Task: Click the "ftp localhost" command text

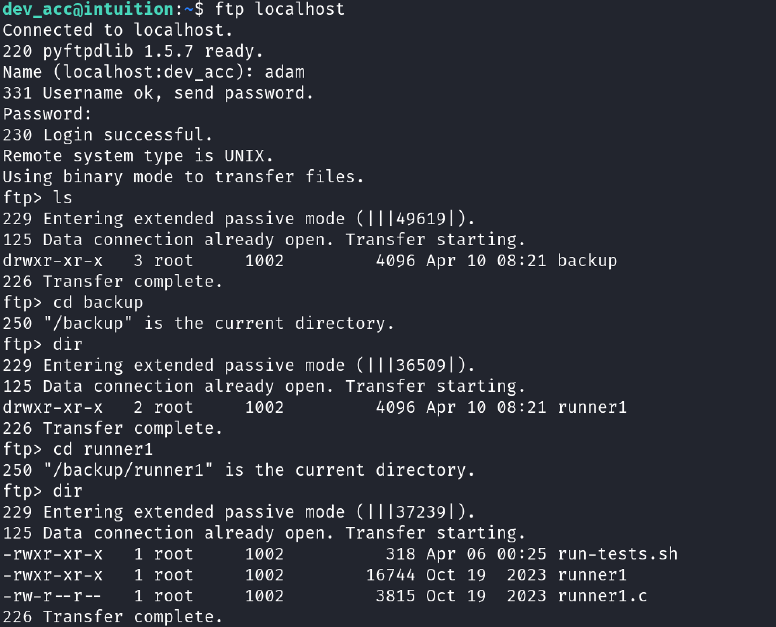Action: (x=279, y=9)
